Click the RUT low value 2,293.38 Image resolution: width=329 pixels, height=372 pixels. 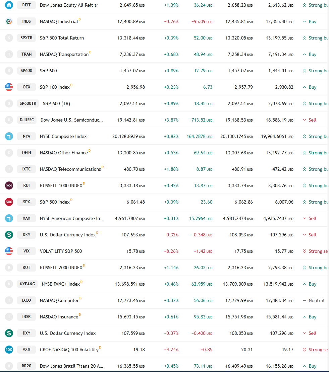click(x=281, y=268)
